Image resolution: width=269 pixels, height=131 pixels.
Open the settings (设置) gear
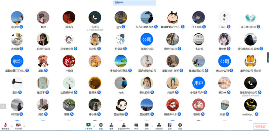[180, 126]
